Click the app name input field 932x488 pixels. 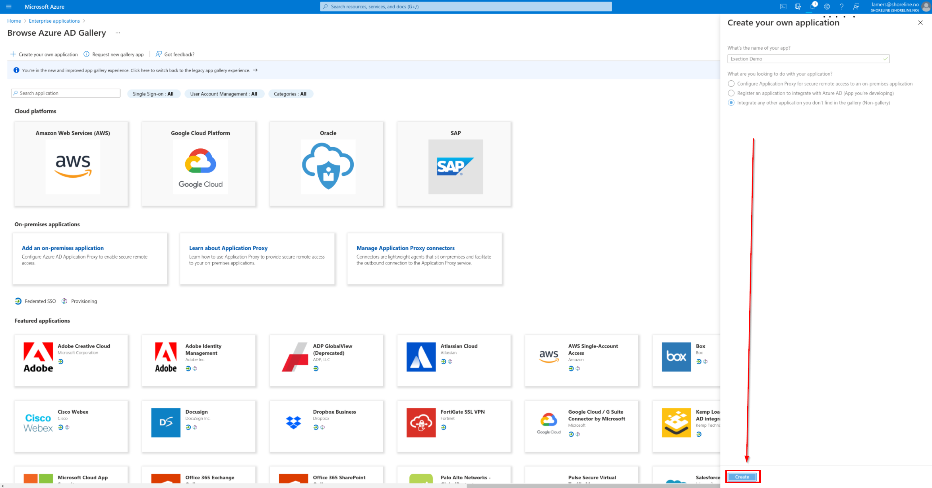(x=808, y=59)
